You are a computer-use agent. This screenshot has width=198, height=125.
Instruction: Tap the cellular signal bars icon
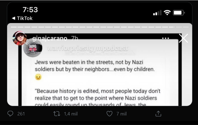(157, 13)
